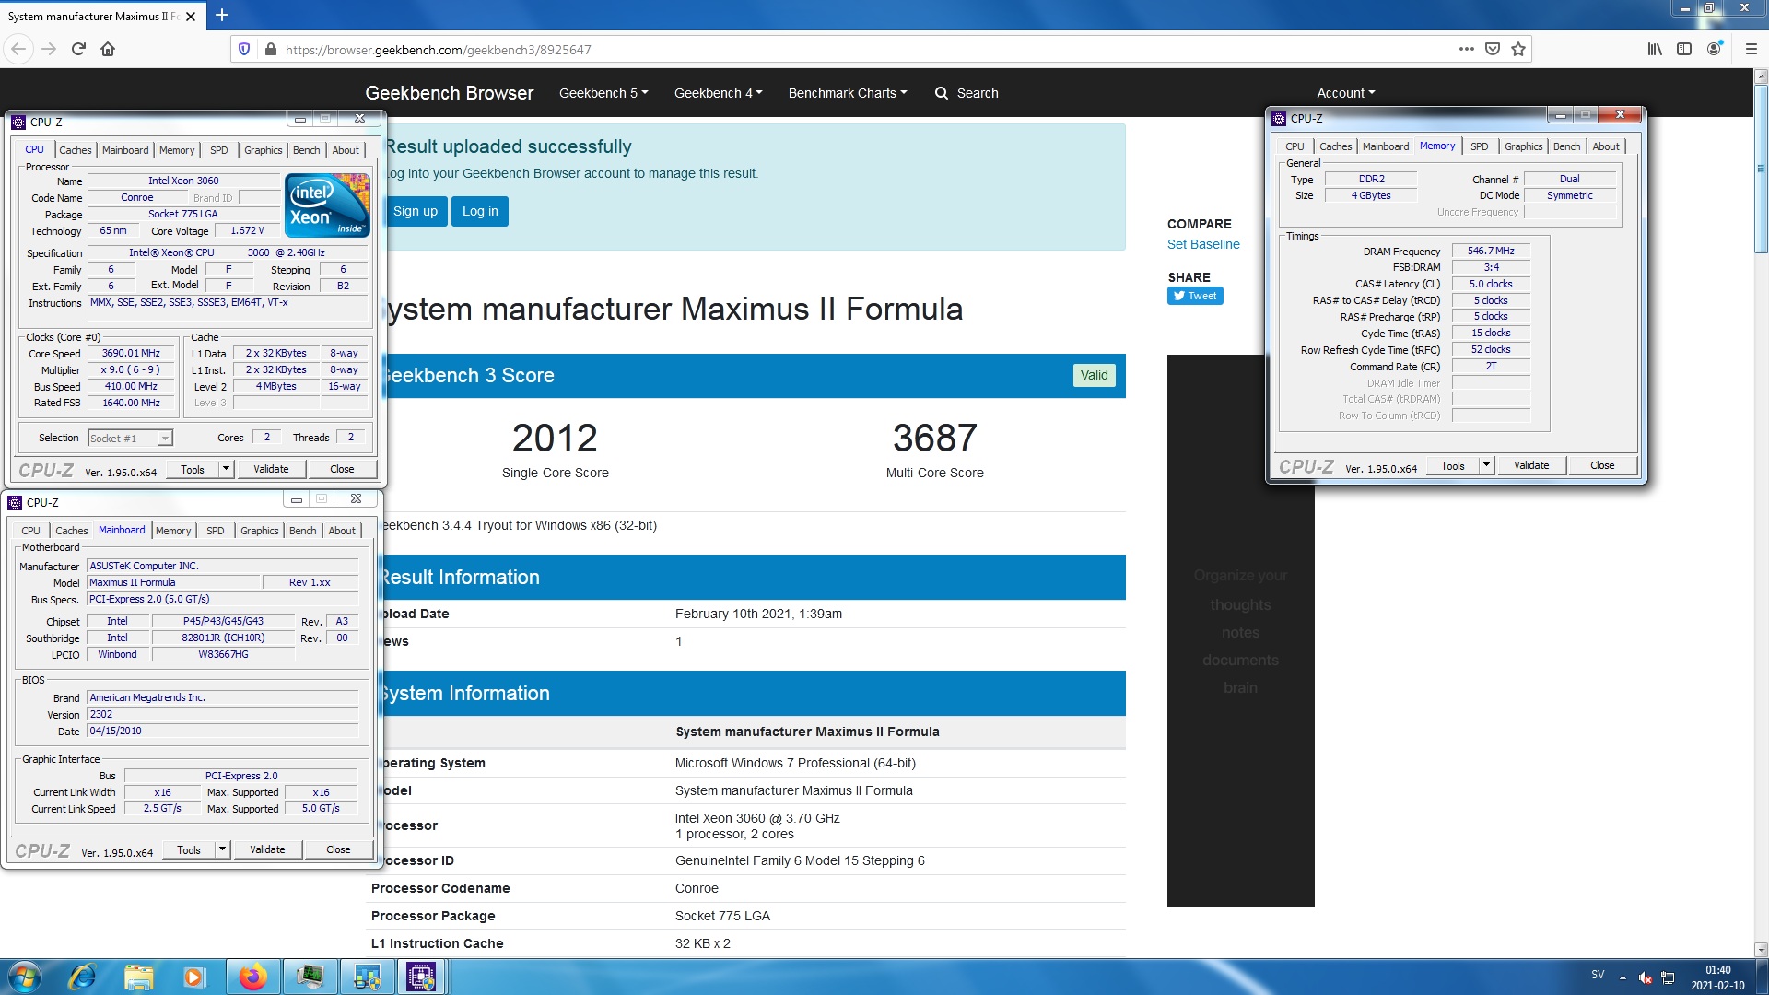Open Tools dropdown arrow in Memory window
Image resolution: width=1769 pixels, height=995 pixels.
coord(1486,465)
